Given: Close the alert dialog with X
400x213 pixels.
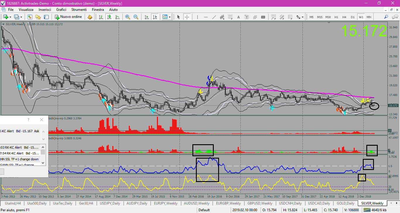Looking at the screenshot, I should (x=42, y=120).
